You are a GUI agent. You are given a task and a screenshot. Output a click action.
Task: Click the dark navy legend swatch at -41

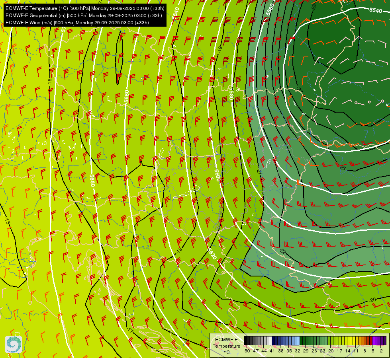point(273,340)
